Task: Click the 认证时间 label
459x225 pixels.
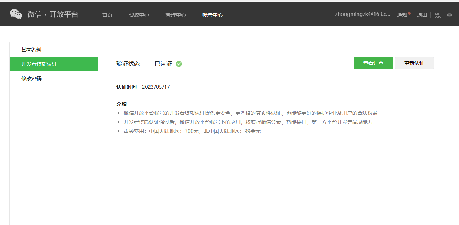Action: click(x=127, y=87)
